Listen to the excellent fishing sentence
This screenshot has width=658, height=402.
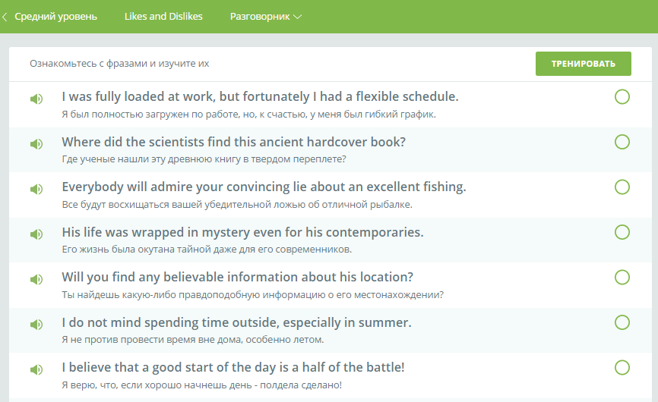pos(36,189)
